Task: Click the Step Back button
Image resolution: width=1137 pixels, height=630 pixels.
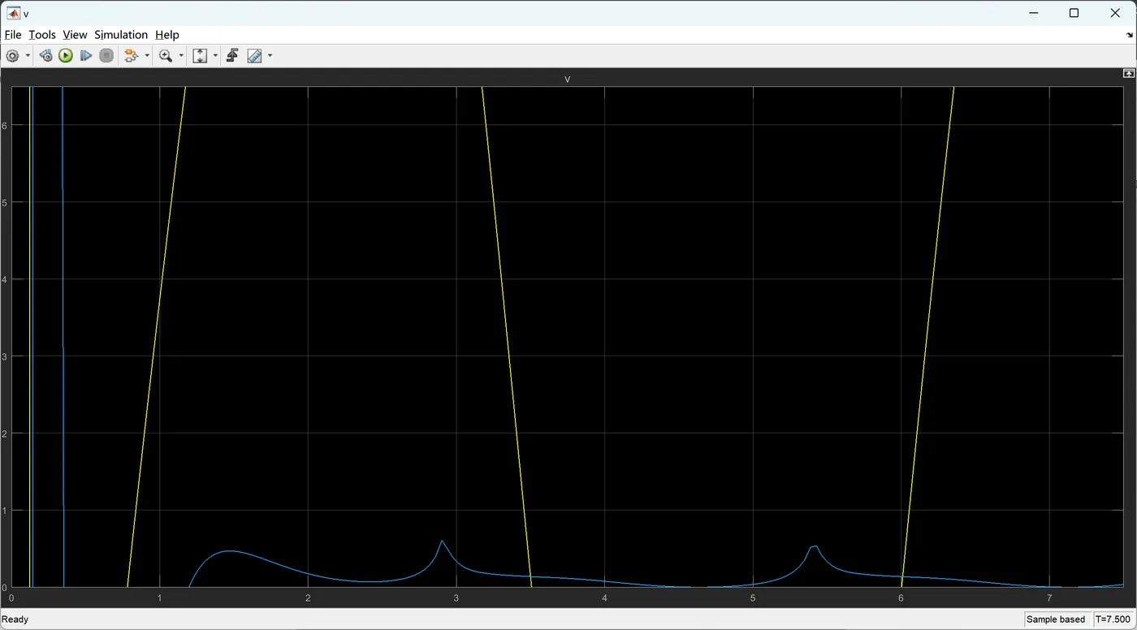Action: [45, 56]
